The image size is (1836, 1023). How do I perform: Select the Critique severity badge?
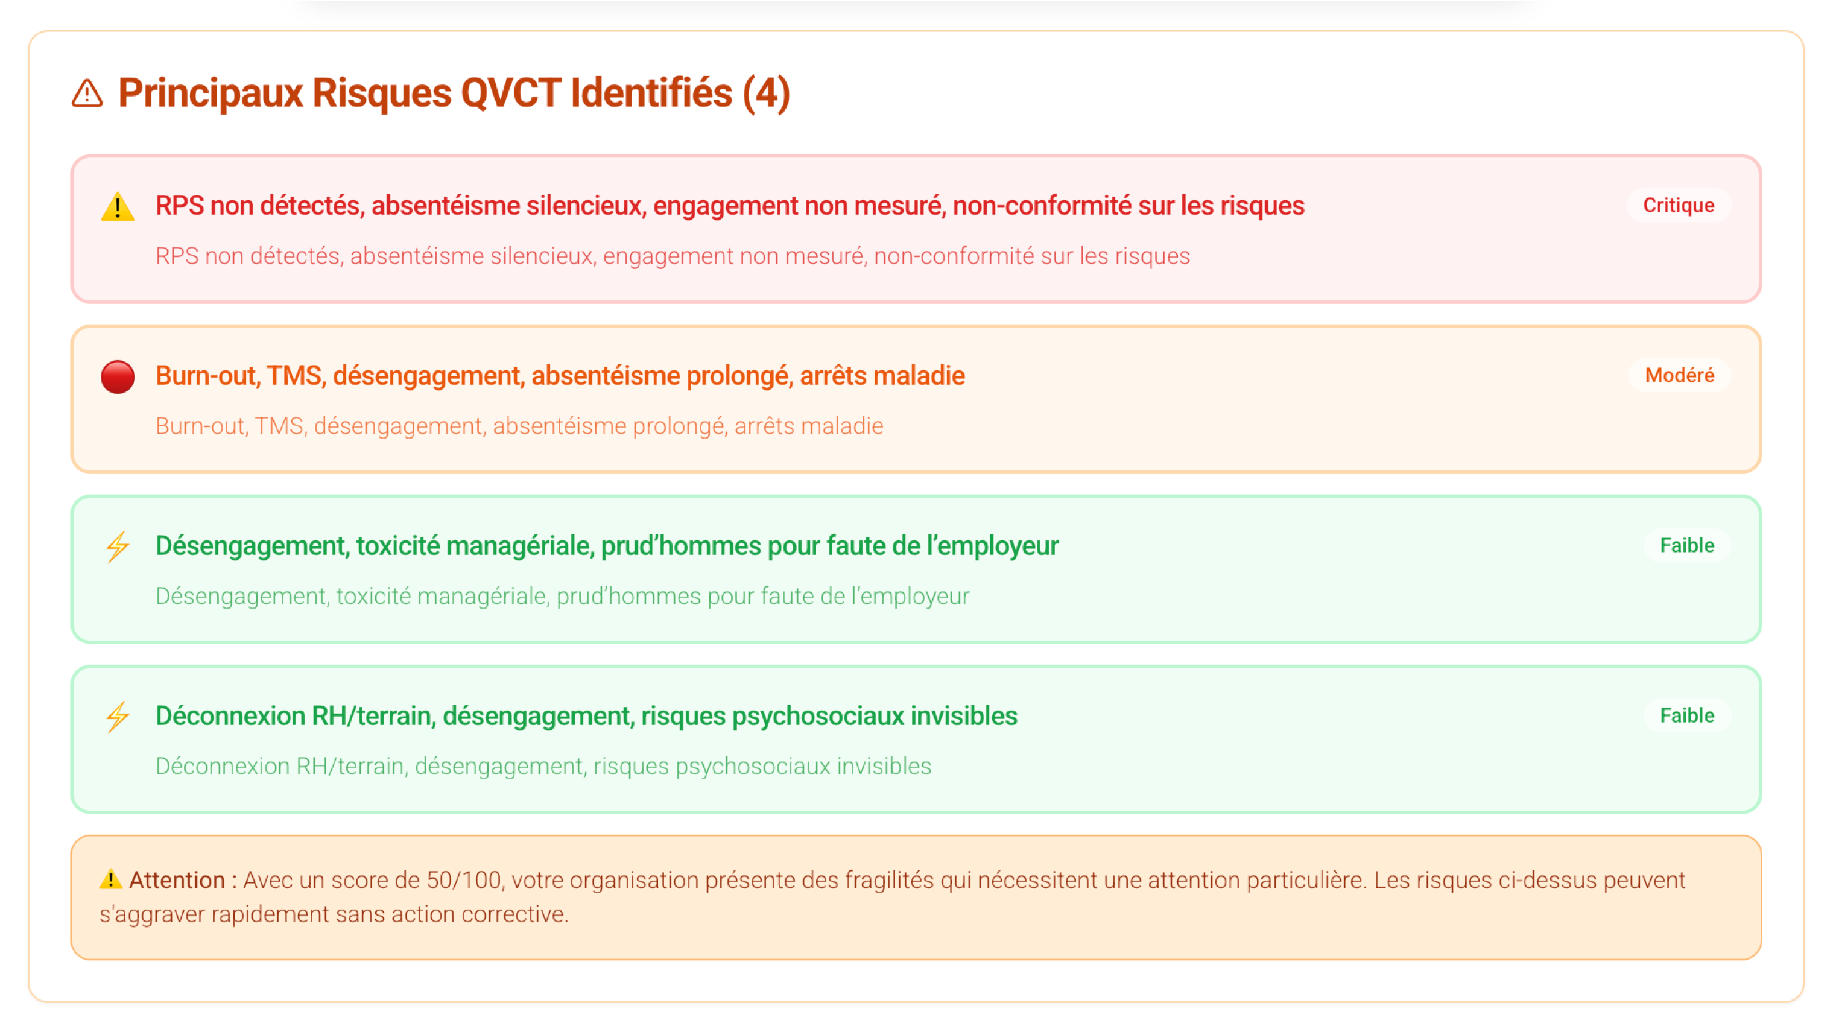pyautogui.click(x=1678, y=205)
